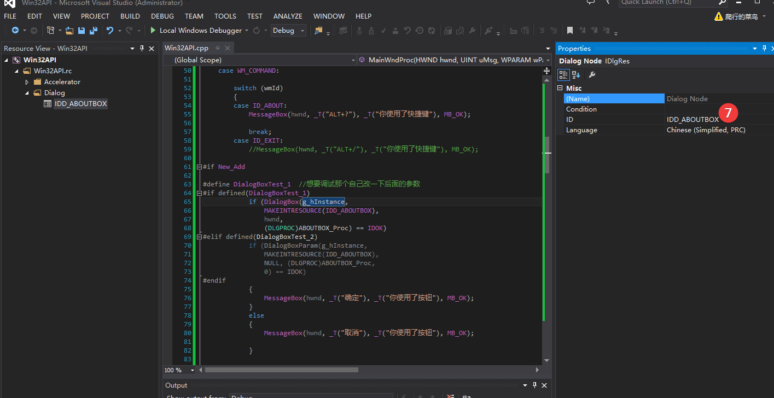Open the 100 % zoom level dropdown
774x398 pixels.
pyautogui.click(x=193, y=370)
